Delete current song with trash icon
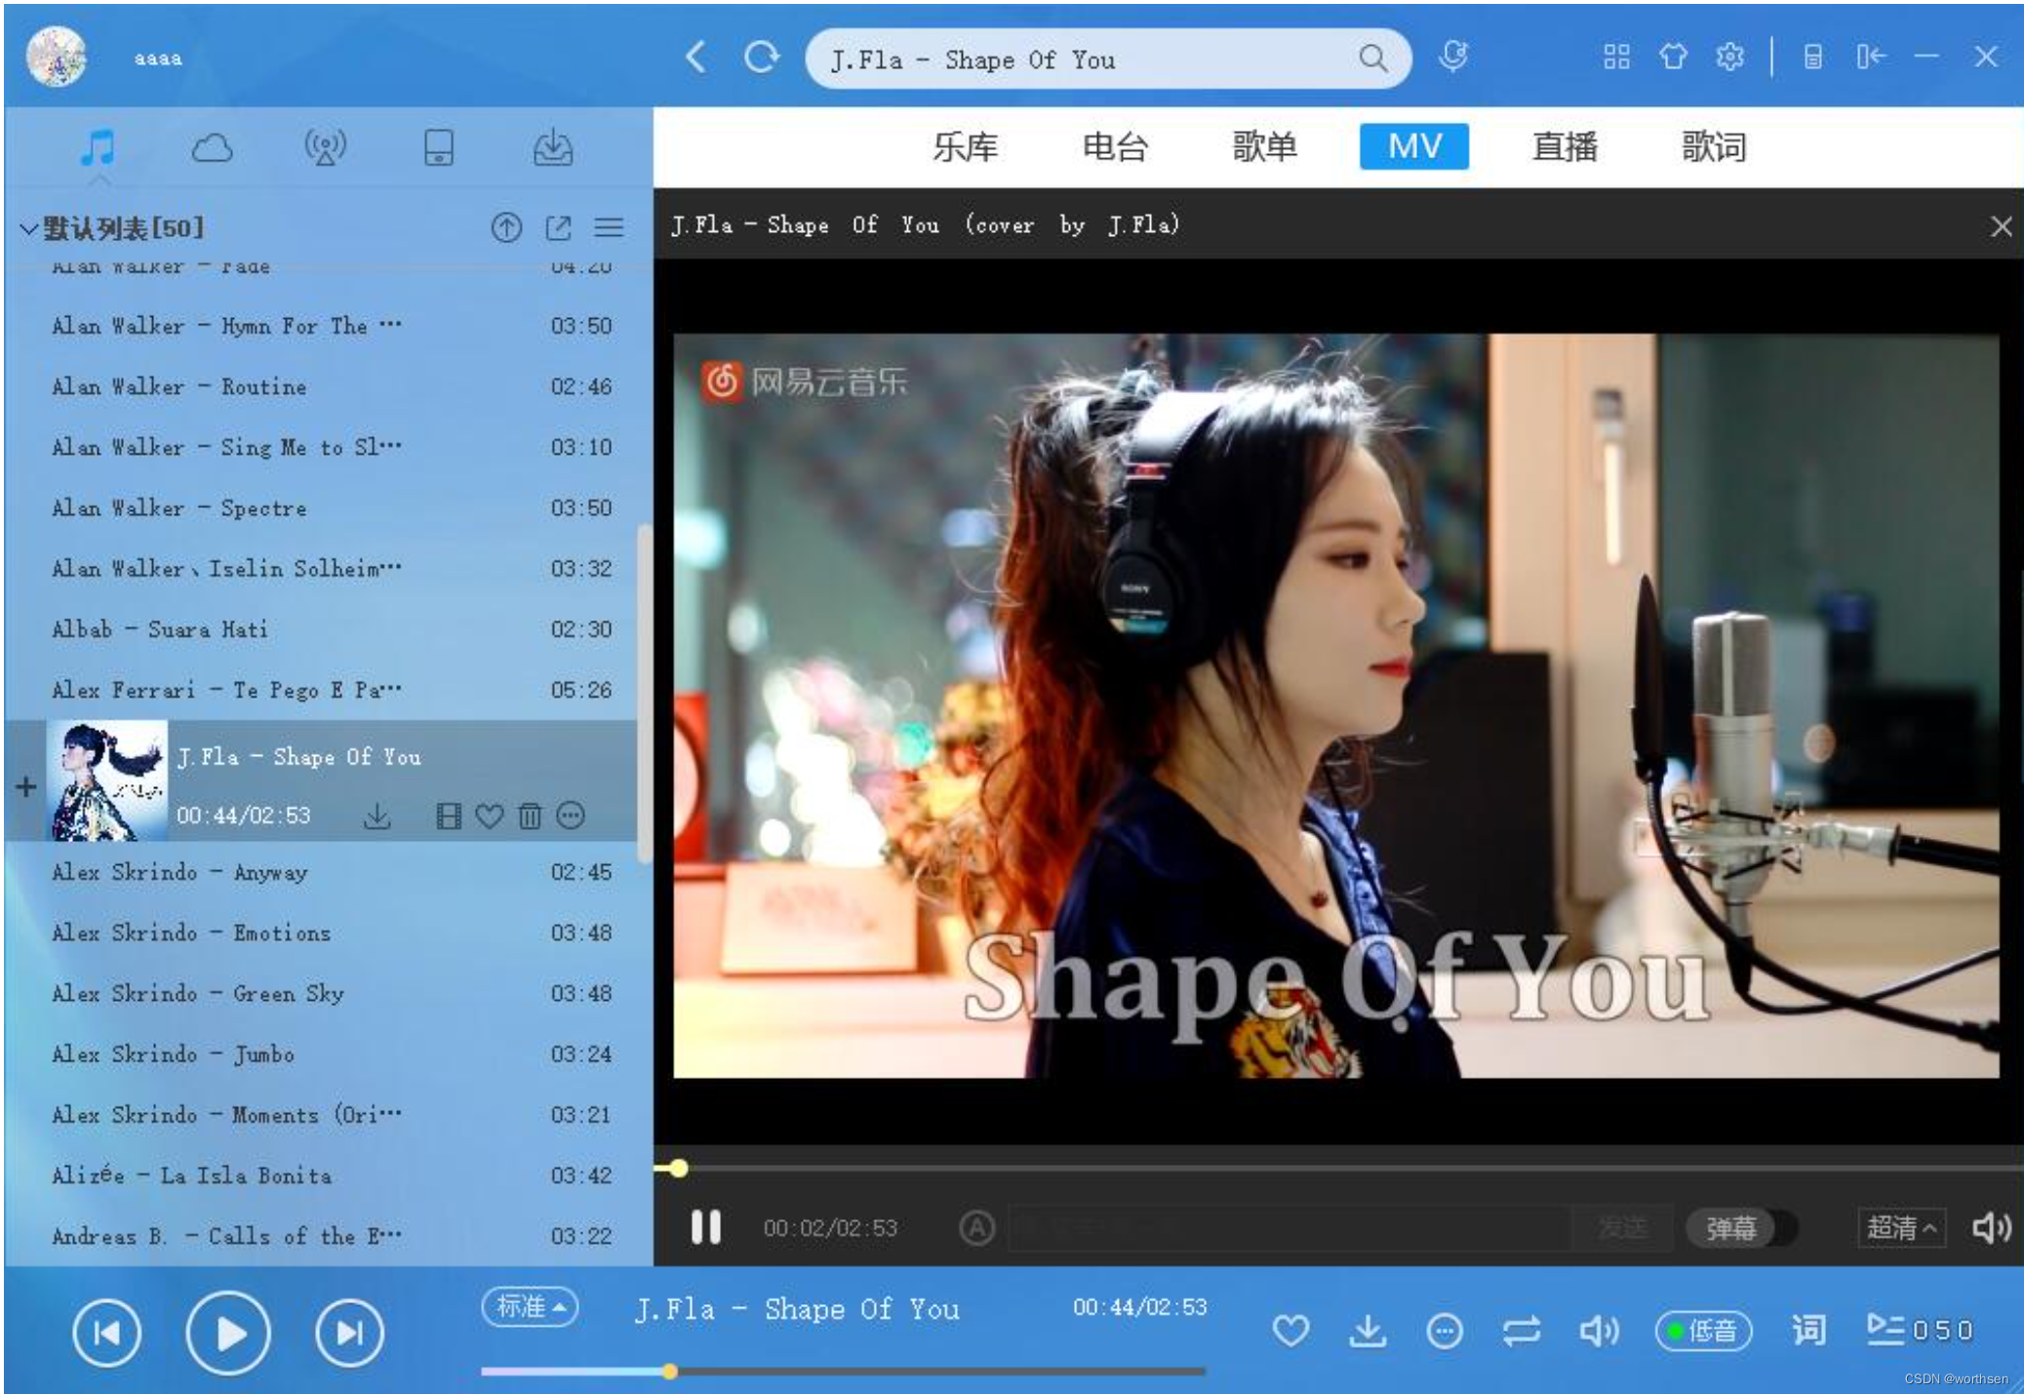Viewport: 2024px width, 1394px height. click(530, 816)
